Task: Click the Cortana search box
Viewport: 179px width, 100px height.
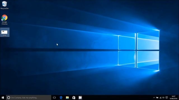Action: click(29, 97)
